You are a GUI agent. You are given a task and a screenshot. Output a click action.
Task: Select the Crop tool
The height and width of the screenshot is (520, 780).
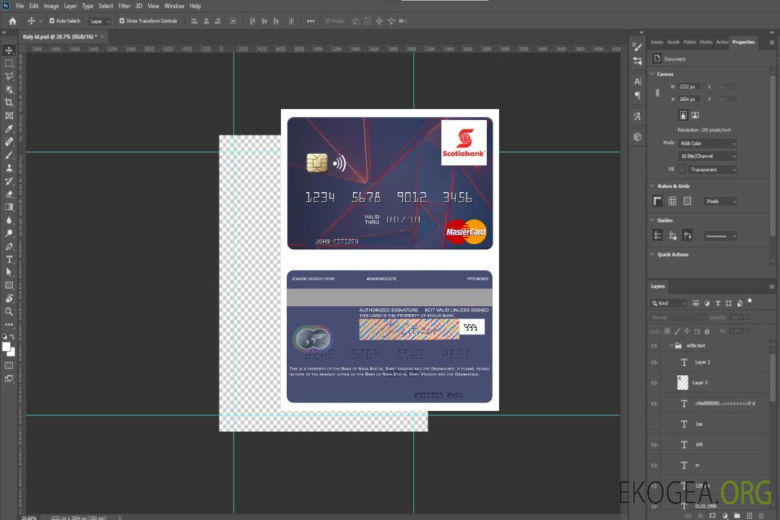point(9,103)
